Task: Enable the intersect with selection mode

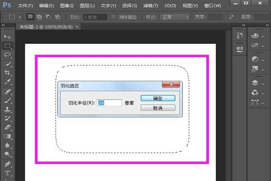Action: [57, 17]
